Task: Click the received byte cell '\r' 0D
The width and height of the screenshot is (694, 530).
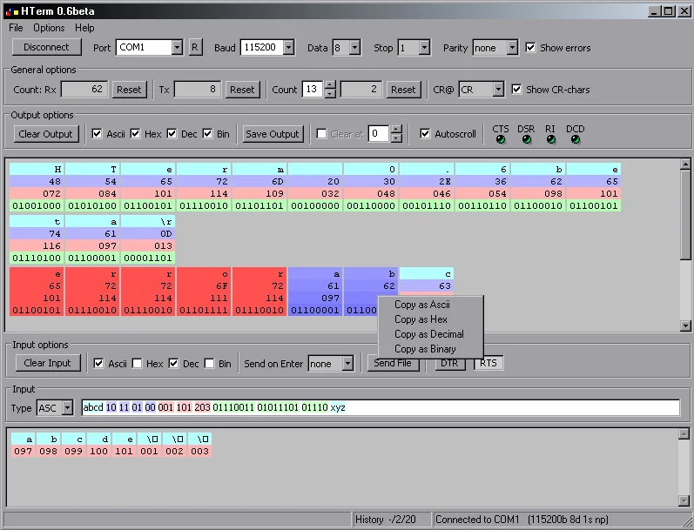Action: (148, 239)
